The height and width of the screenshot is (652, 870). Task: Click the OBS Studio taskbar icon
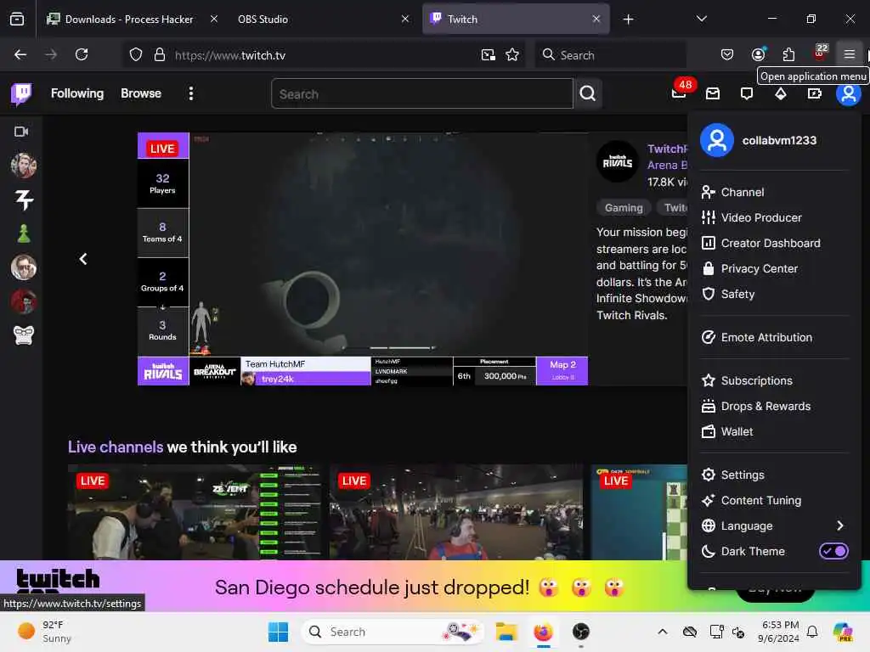pos(581,632)
